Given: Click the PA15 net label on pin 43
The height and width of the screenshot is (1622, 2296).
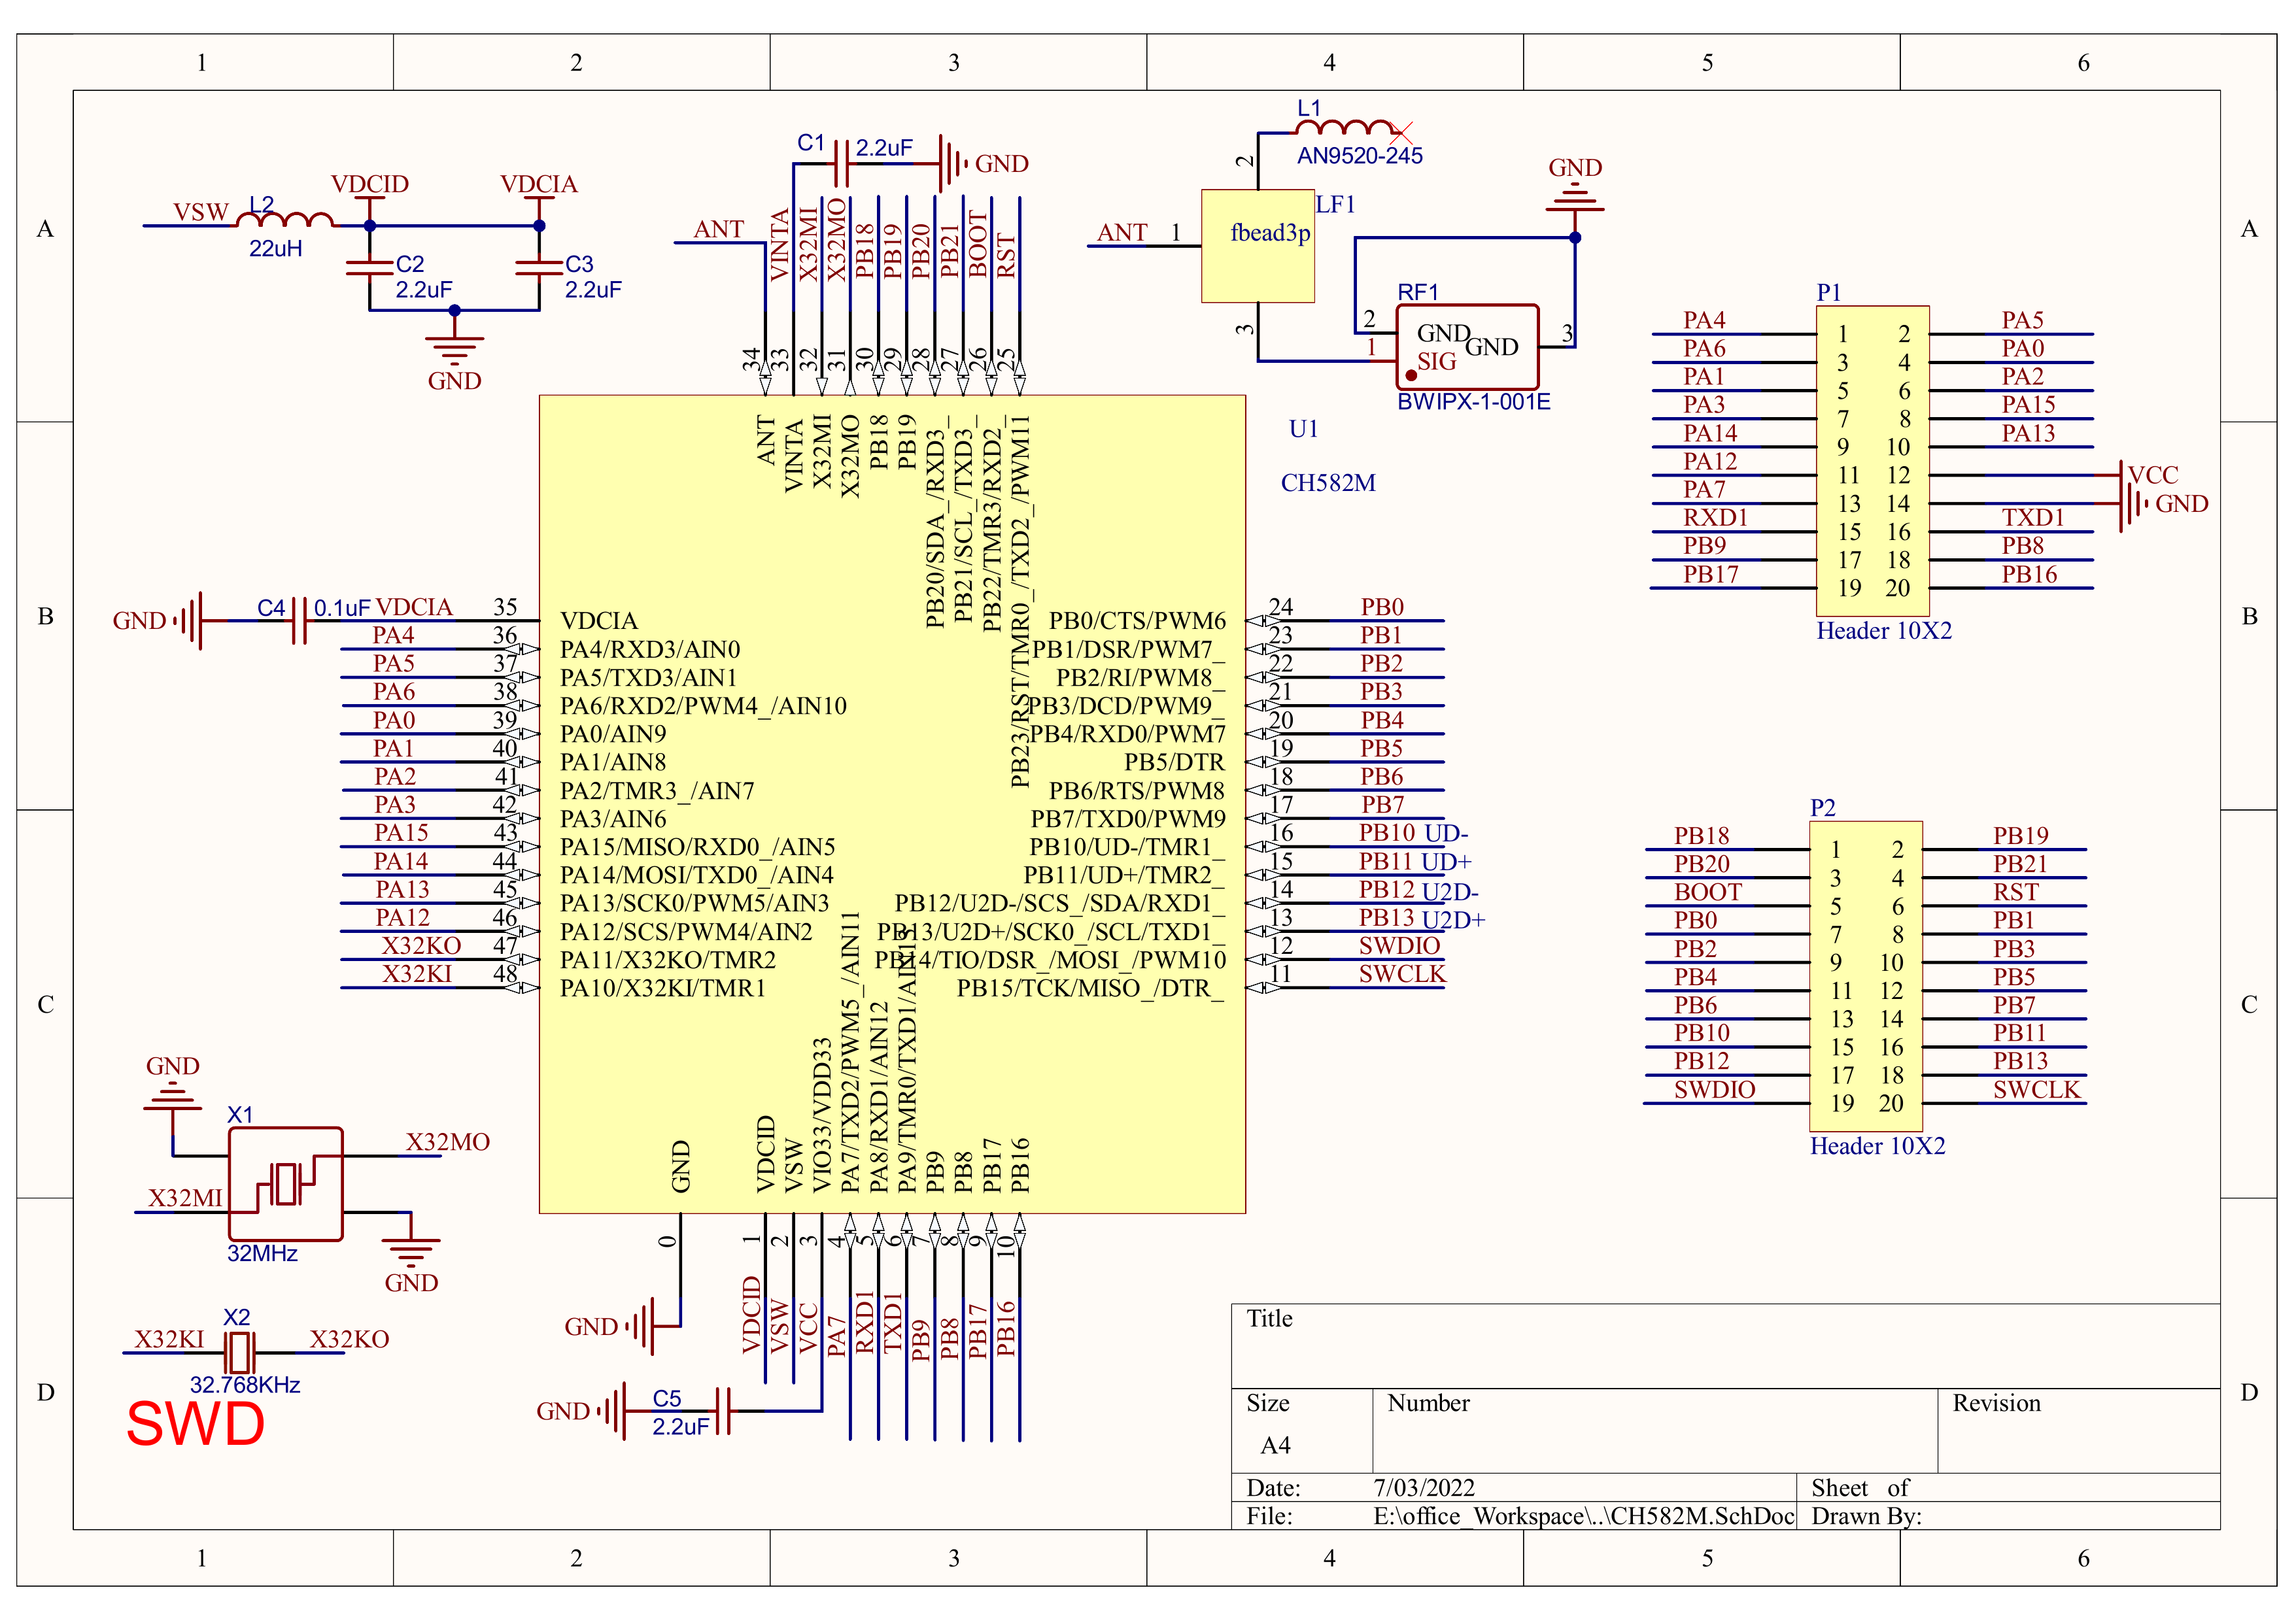Looking at the screenshot, I should [x=401, y=833].
